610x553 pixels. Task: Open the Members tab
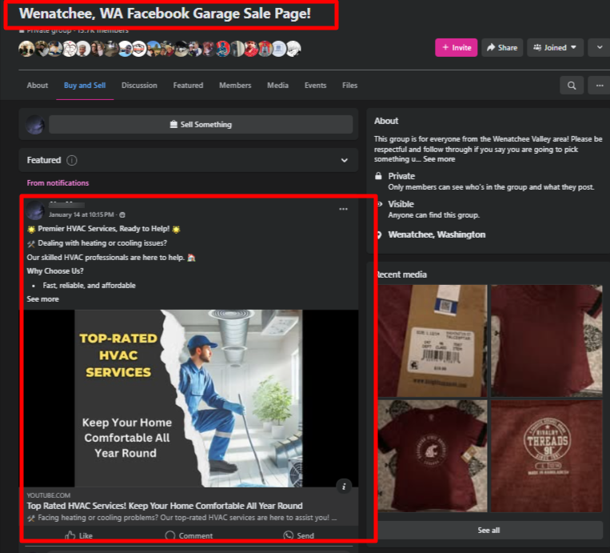pyautogui.click(x=235, y=85)
